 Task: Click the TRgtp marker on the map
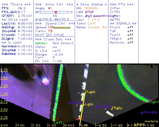coord(116,108)
